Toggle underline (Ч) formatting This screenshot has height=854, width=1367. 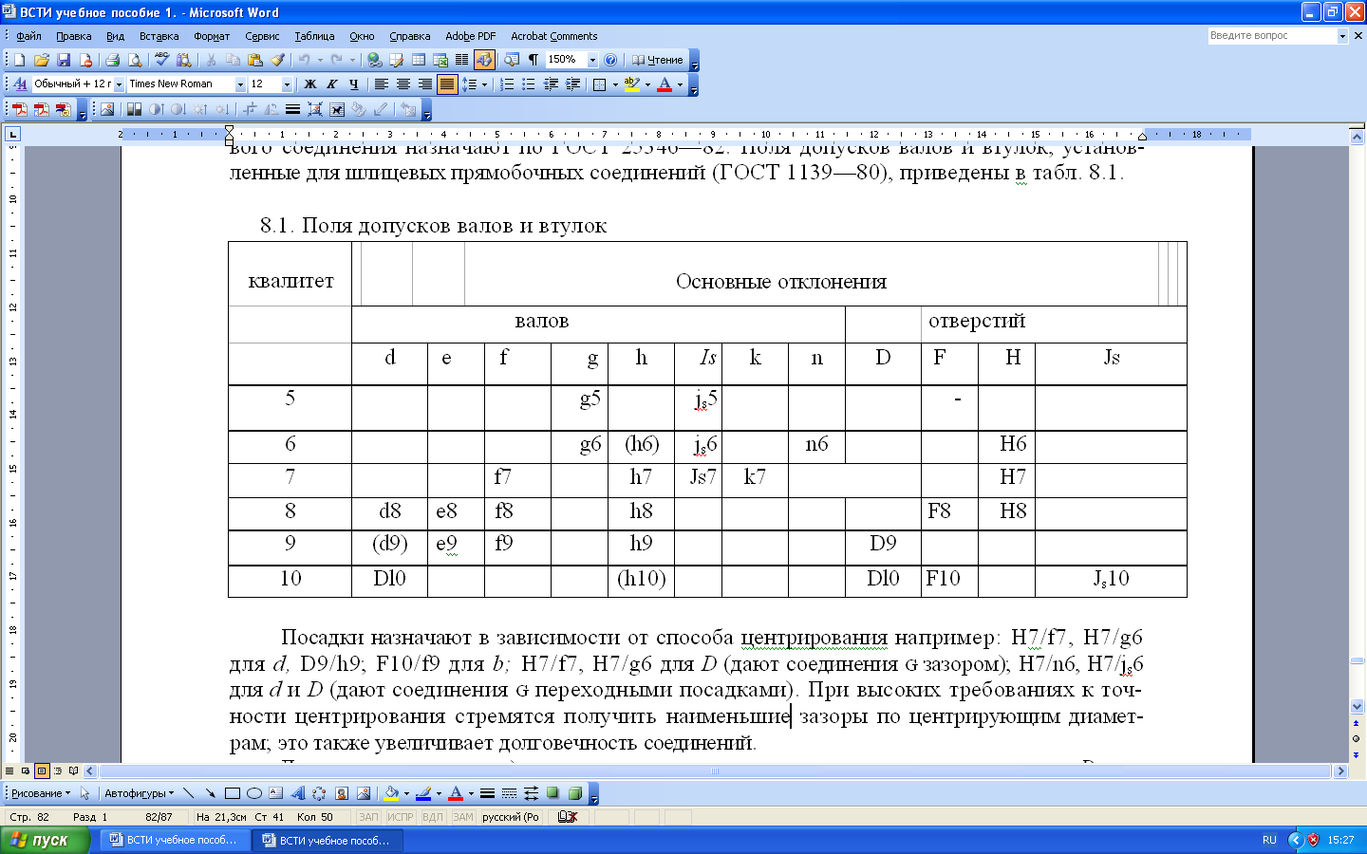[353, 84]
